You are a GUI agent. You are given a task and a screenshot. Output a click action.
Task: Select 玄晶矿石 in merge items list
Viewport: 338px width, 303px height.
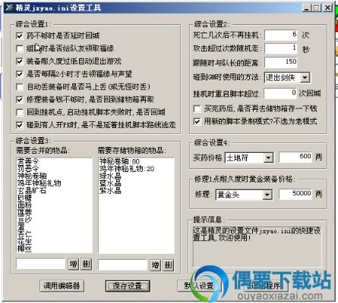pos(32,190)
